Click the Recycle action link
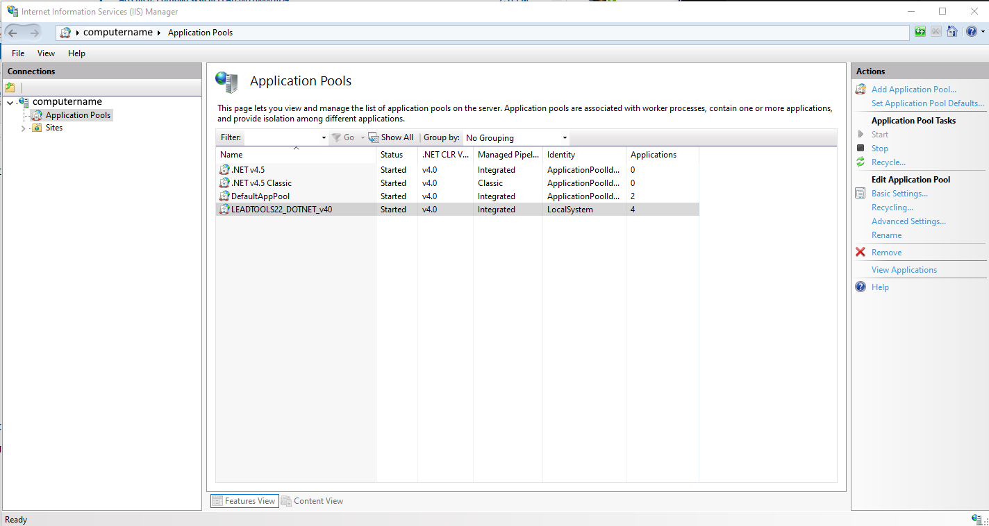This screenshot has width=989, height=526. point(888,162)
